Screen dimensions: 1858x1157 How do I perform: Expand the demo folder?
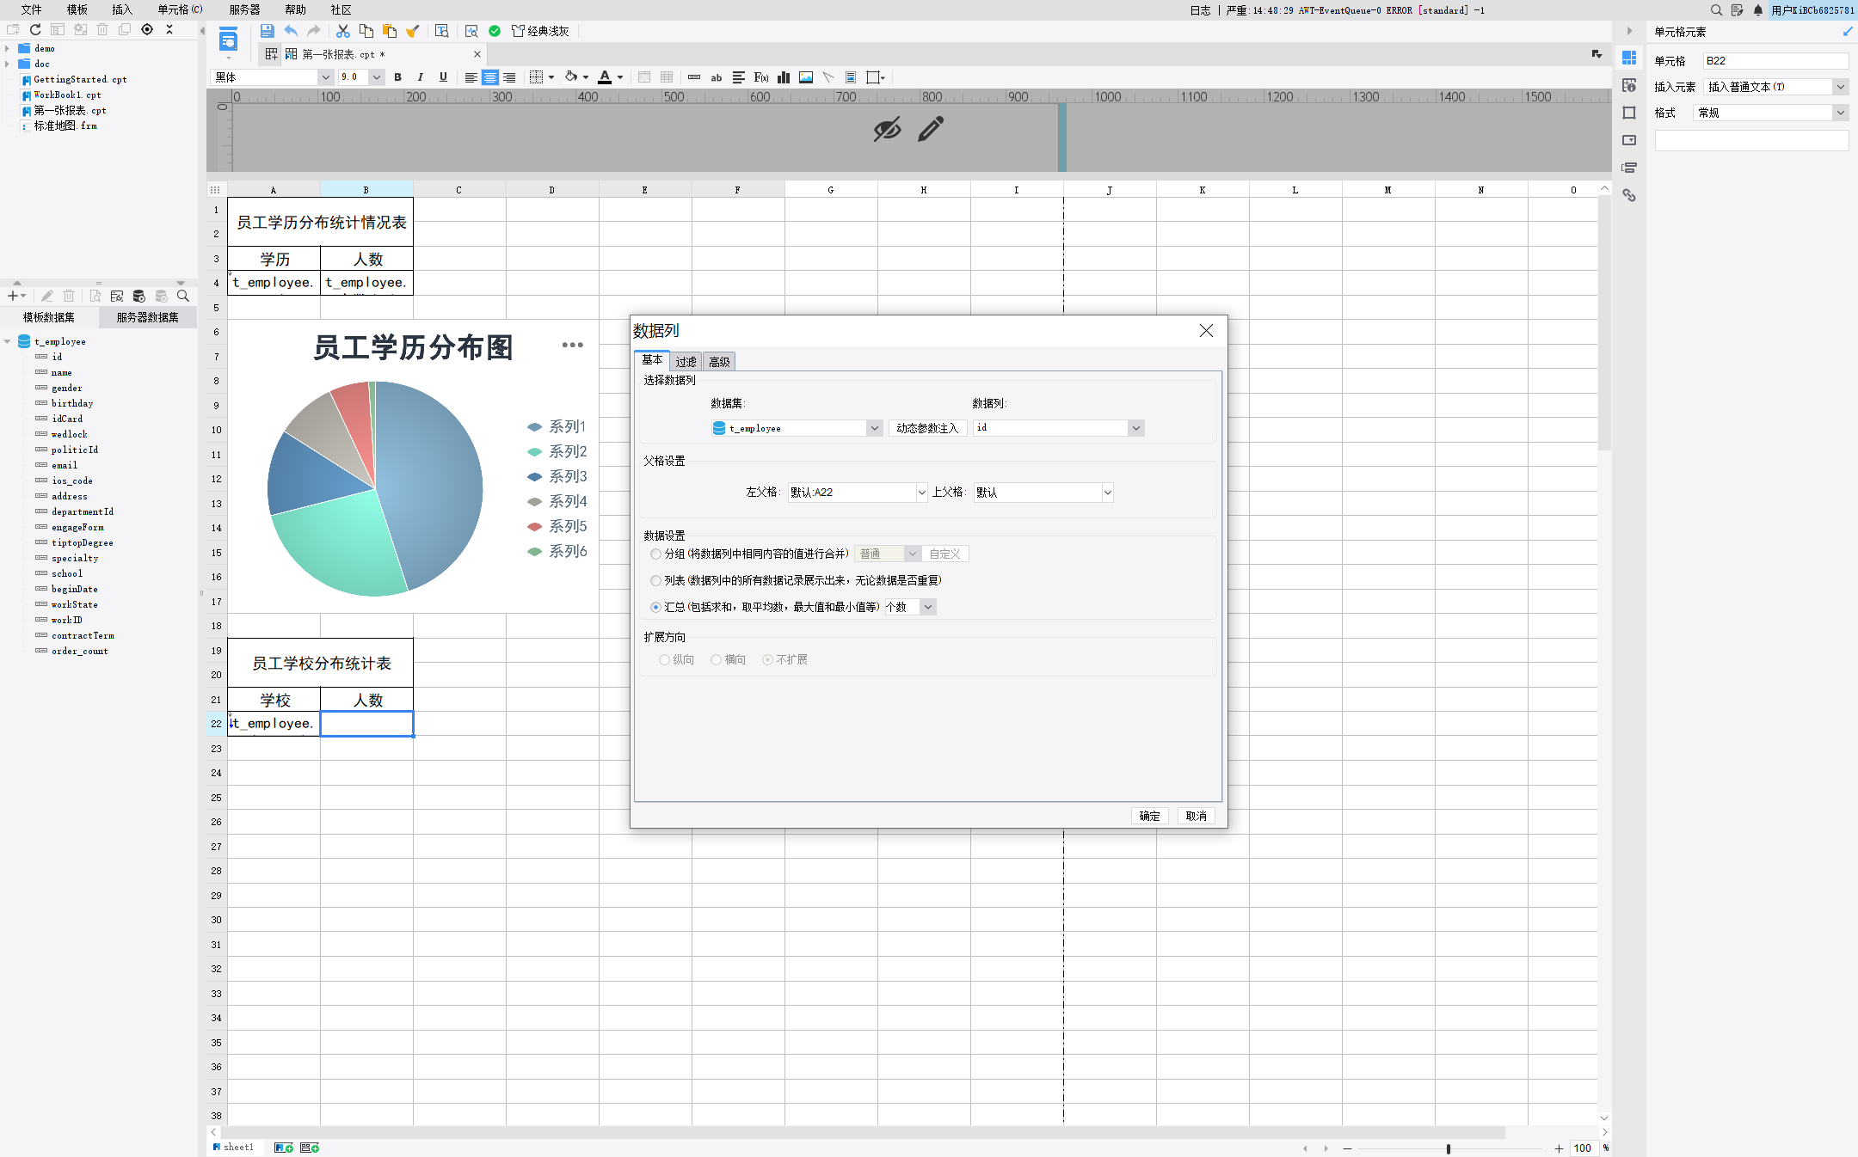point(8,49)
